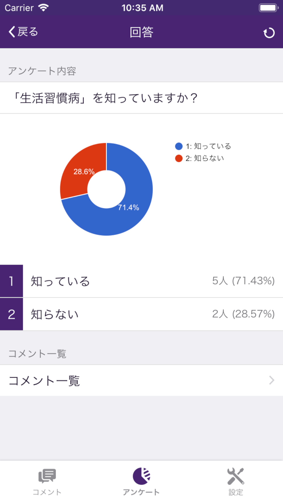Tap the refresh icon in header
Screen dimensions: 283x503
click(269, 33)
